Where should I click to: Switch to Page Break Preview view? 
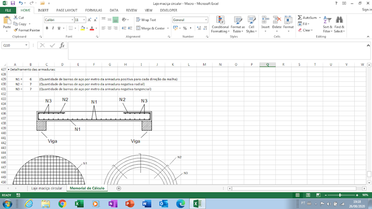tap(318, 195)
